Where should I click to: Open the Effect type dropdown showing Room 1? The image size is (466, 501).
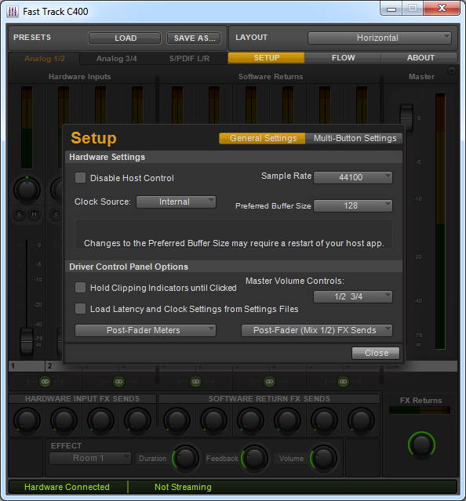pos(90,458)
